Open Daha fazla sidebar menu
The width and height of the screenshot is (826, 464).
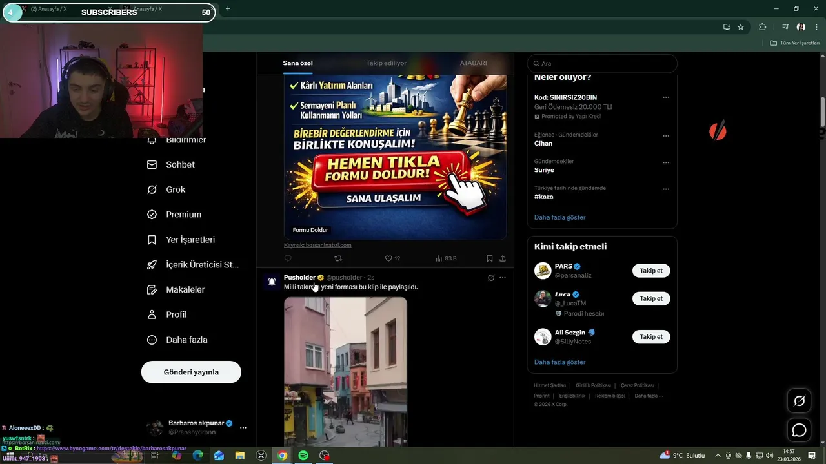[x=177, y=340]
